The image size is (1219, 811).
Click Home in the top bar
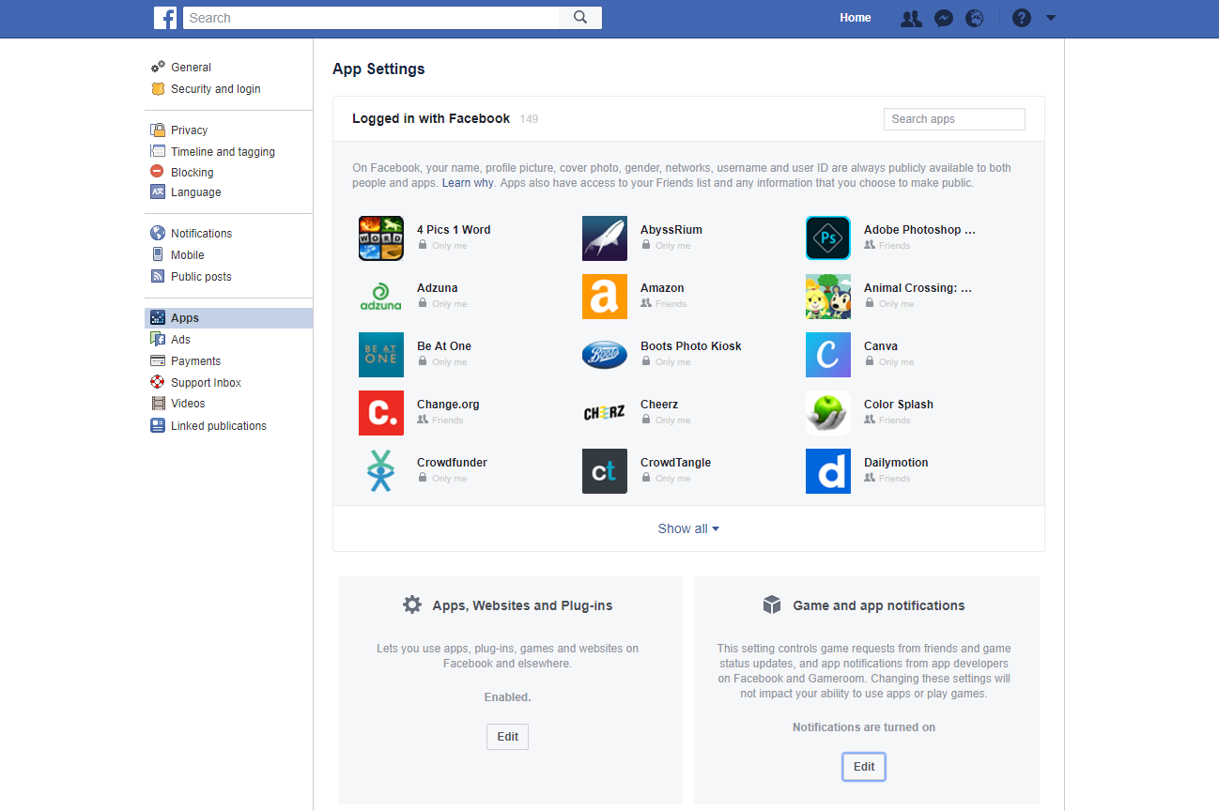[856, 18]
